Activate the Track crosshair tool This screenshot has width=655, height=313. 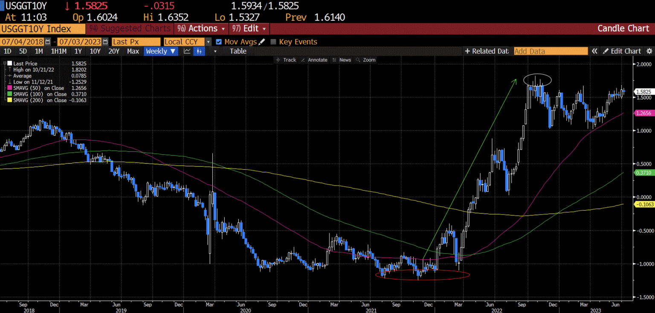pos(286,60)
